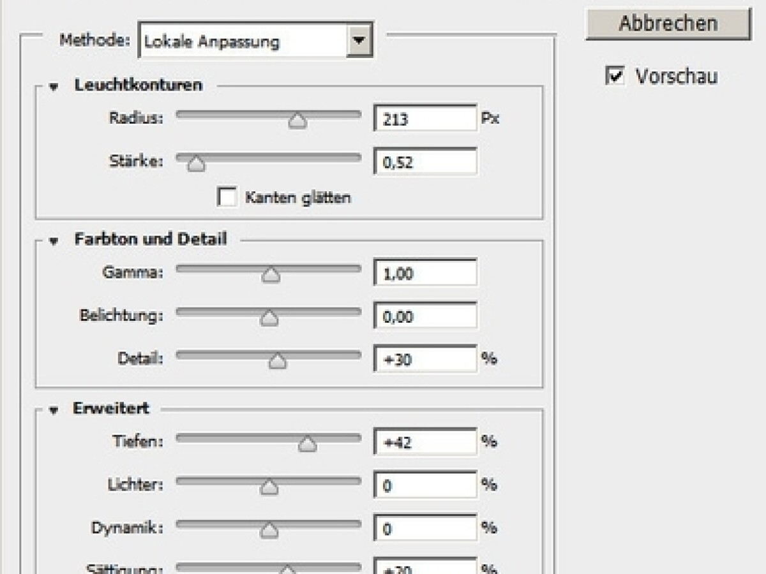Viewport: 766px width, 574px height.
Task: Select the Stärke value field showing 0,52
Action: point(424,161)
